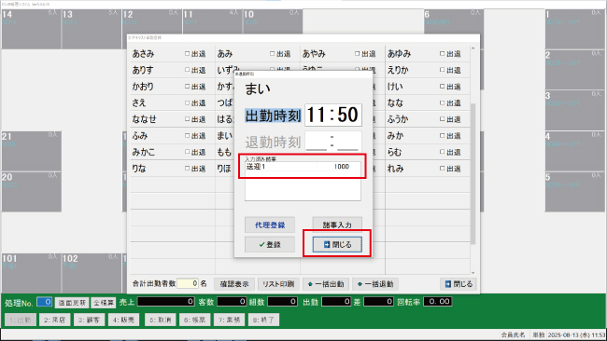The width and height of the screenshot is (607, 341).
Task: Click the empty 退勤時刻 time field
Action: tap(333, 142)
